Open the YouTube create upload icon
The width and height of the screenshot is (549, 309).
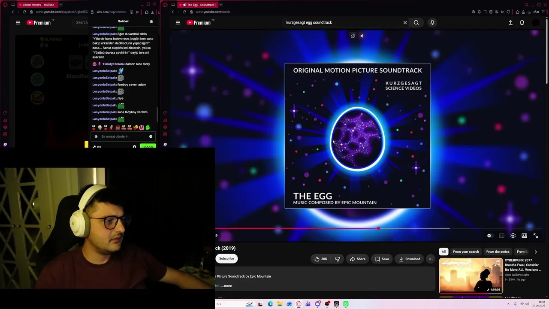510,23
